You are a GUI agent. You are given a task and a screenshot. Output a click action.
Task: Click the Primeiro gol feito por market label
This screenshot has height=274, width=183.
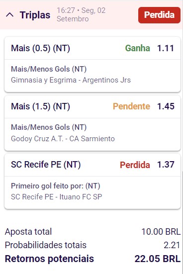pyautogui.click(x=56, y=186)
